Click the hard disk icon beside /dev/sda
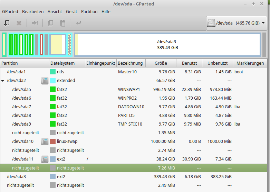 click(211, 23)
